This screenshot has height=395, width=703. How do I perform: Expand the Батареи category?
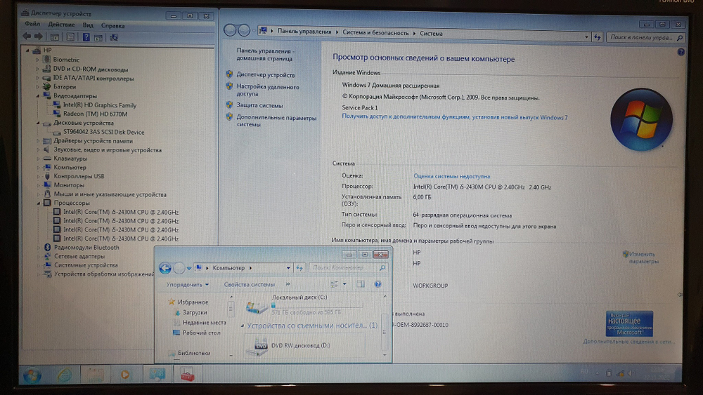[37, 87]
